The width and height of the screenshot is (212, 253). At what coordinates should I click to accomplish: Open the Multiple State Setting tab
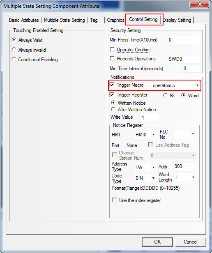(x=64, y=20)
